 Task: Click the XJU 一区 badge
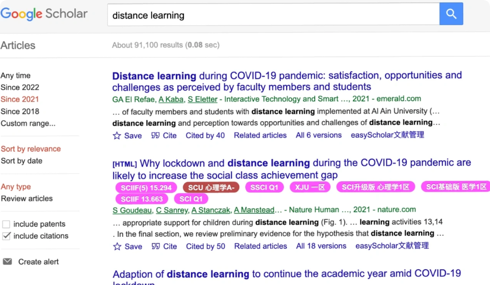pyautogui.click(x=310, y=187)
